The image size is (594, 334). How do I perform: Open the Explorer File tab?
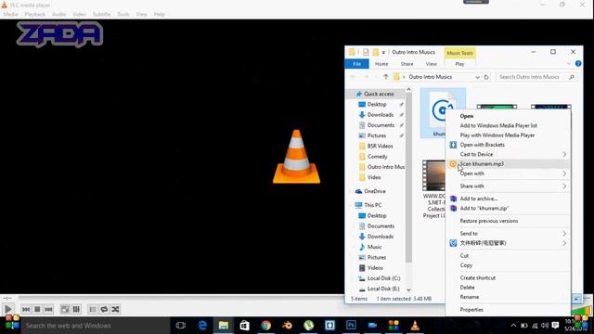click(356, 64)
